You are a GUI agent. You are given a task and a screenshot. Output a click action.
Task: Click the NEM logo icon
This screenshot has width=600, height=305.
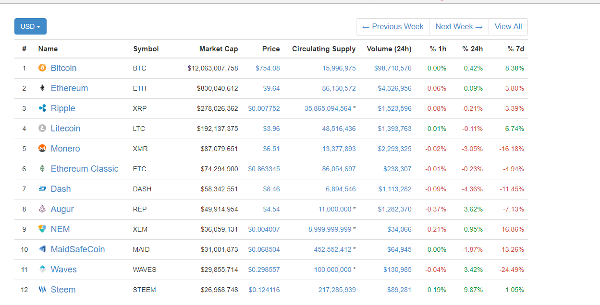(x=42, y=229)
